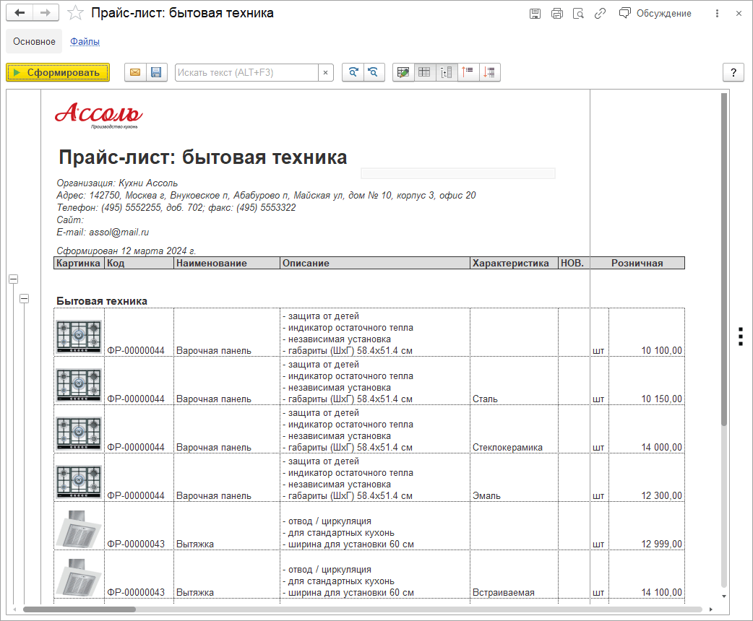Print the document via printer icon
The width and height of the screenshot is (753, 621).
coord(556,13)
